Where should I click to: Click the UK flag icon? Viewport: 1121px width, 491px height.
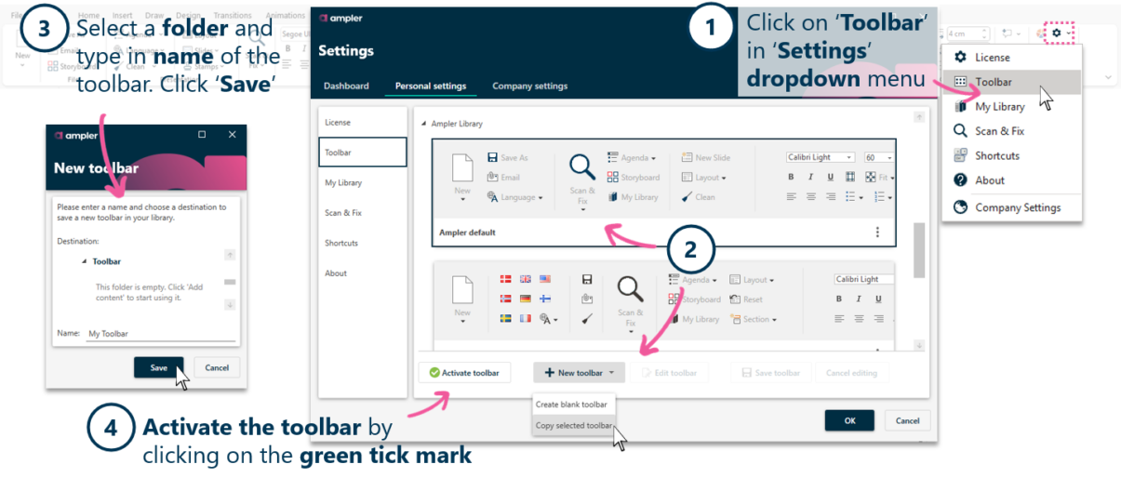pos(526,279)
